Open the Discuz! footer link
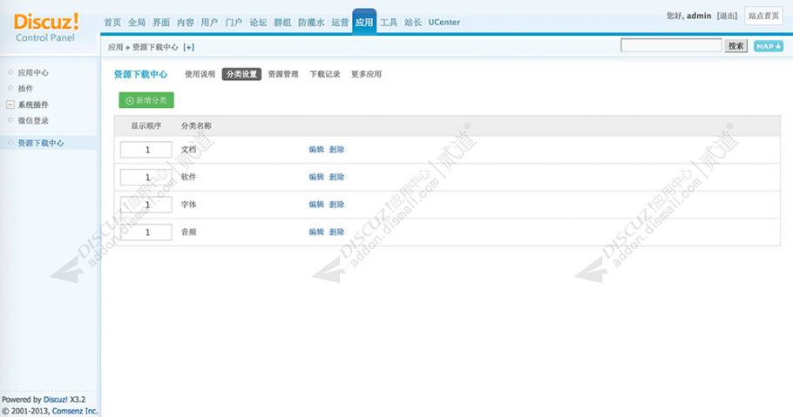Screen dimensions: 793x417 click(55, 400)
